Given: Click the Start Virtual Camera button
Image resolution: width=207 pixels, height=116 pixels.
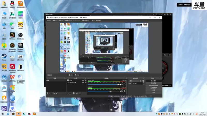Looking at the screenshot, I should click(x=154, y=86).
